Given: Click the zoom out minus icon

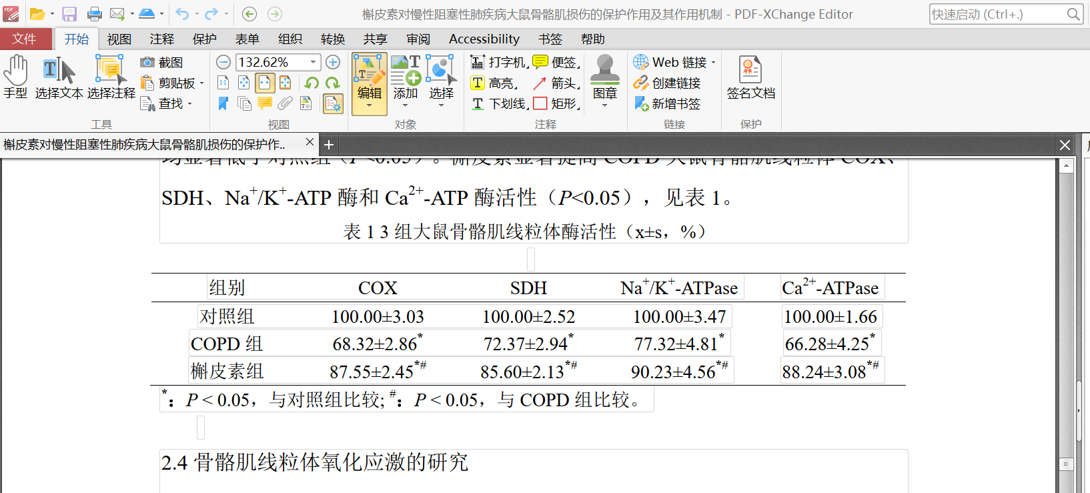Looking at the screenshot, I should point(224,62).
